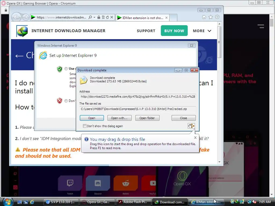The width and height of the screenshot is (275, 206).
Task: Click the Chromium window padlock icon
Action: [x=6, y=10]
